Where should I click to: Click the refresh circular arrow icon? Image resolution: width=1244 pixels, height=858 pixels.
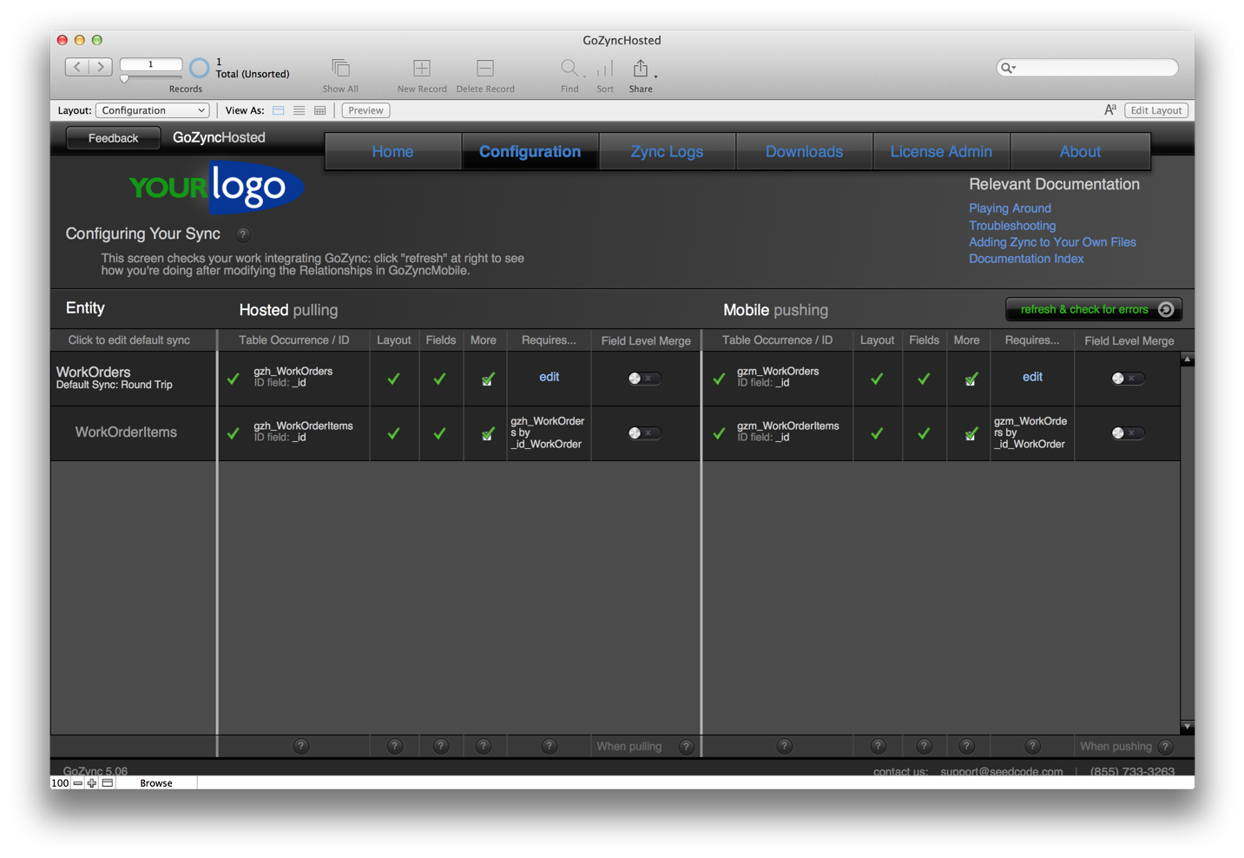coord(1166,309)
